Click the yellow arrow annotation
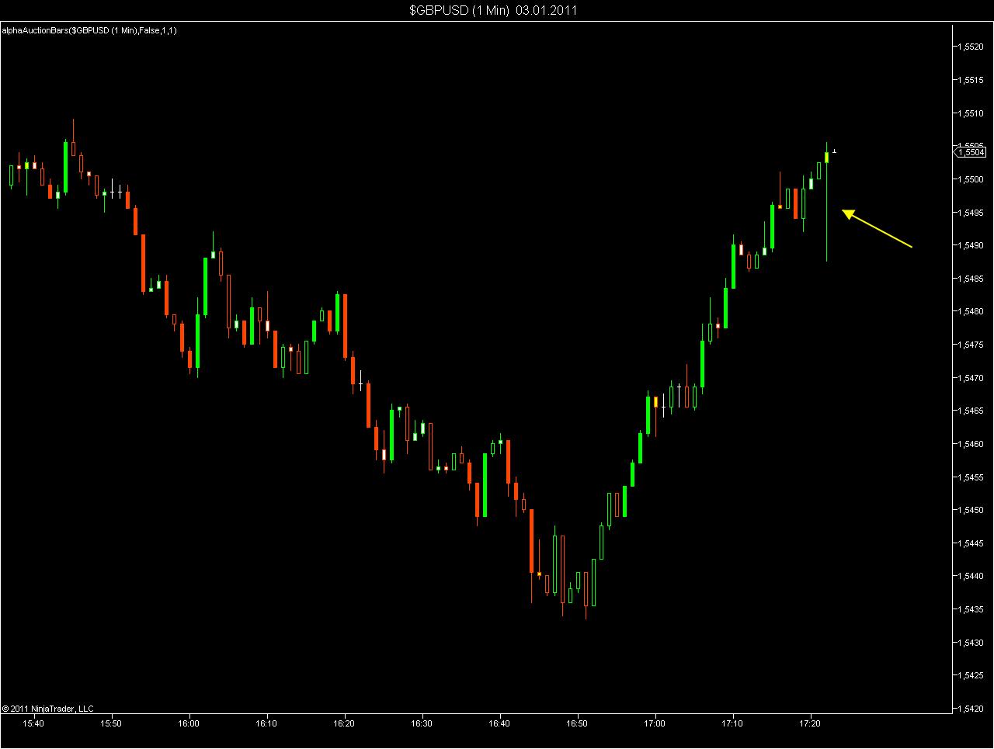The width and height of the screenshot is (994, 749). pyautogui.click(x=877, y=229)
